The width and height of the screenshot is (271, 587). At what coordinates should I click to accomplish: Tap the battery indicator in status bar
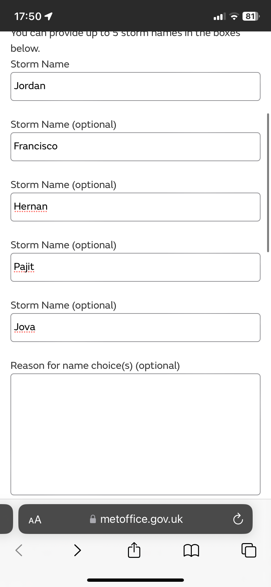tap(251, 16)
